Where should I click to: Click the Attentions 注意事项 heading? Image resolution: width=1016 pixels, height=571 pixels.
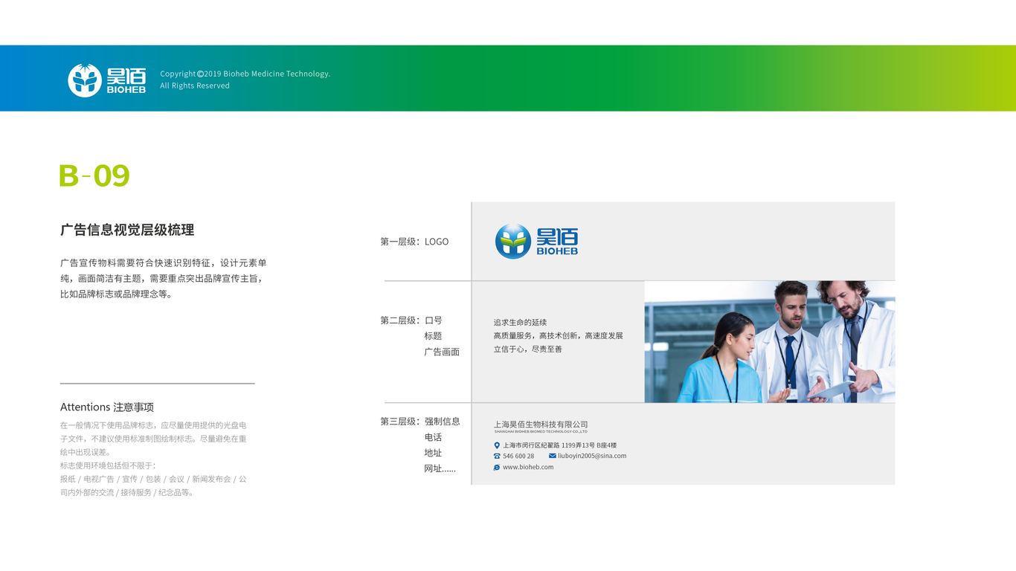tap(107, 407)
